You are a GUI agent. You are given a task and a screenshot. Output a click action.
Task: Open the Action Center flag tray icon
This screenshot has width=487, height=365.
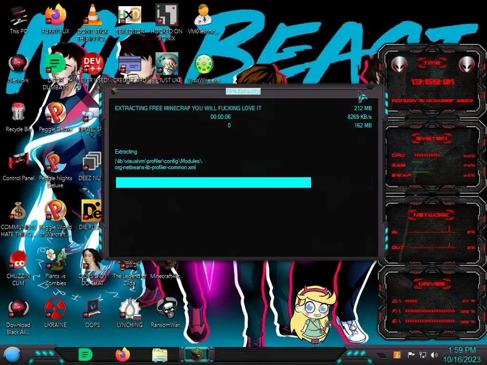(411, 355)
